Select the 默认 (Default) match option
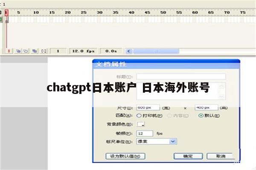Image resolution: width=256 pixels, height=170 pixels. click(x=201, y=115)
